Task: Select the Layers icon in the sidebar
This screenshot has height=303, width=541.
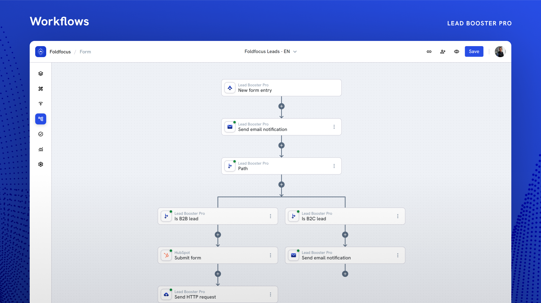Action: point(41,73)
